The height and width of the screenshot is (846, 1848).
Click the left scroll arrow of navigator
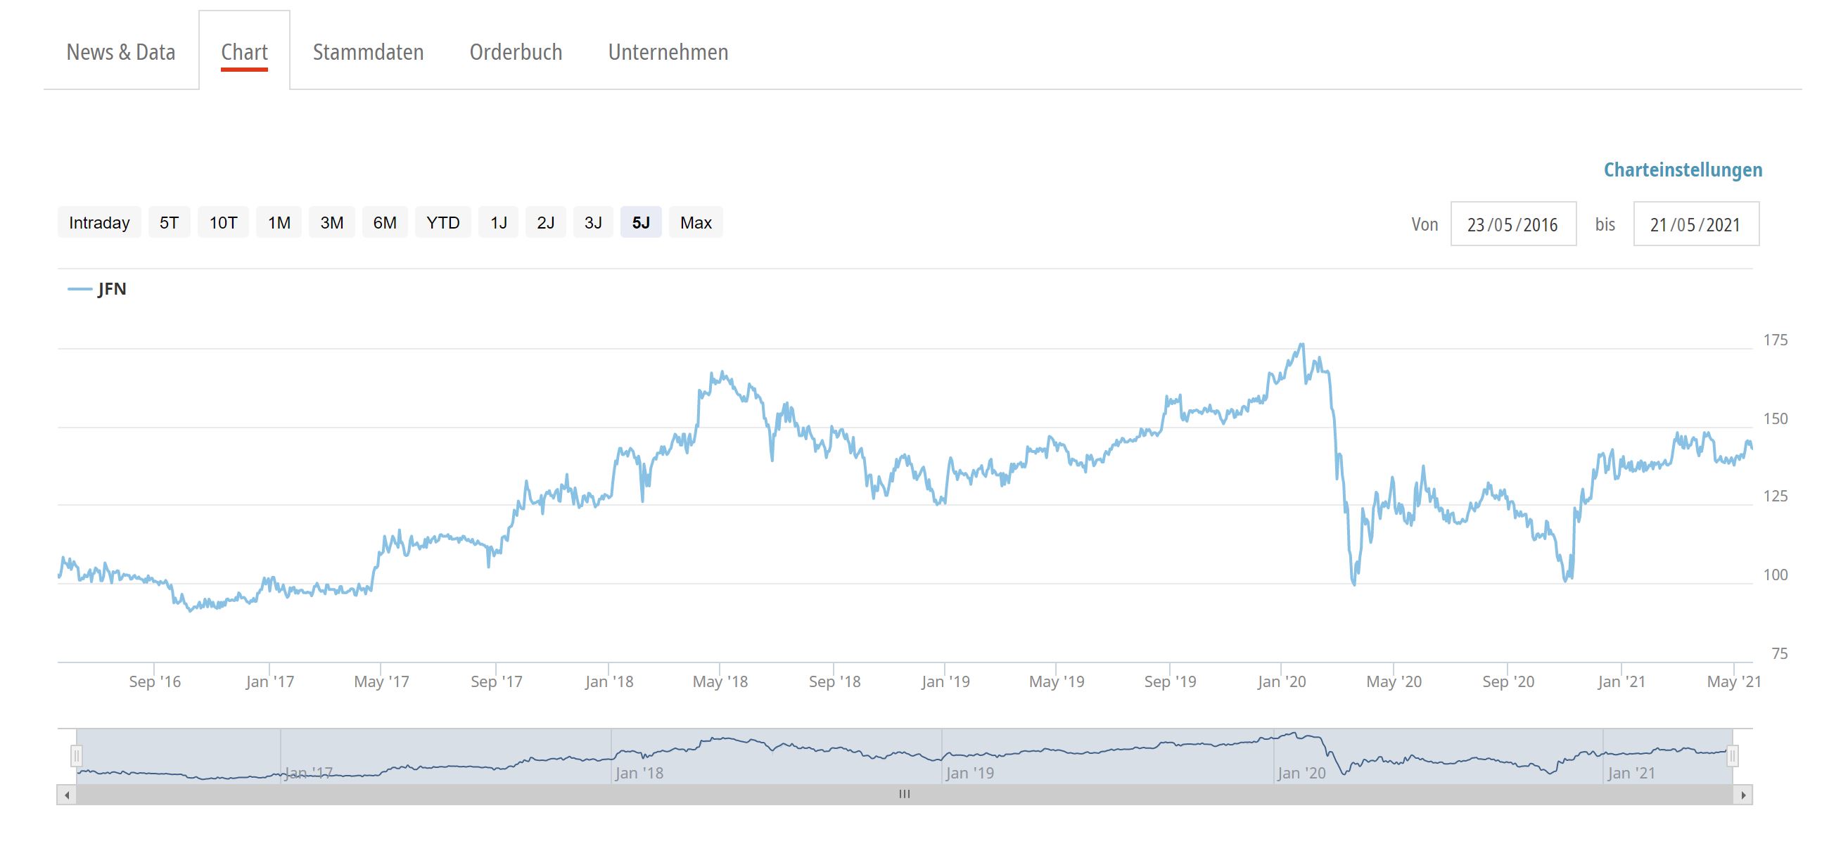[67, 795]
